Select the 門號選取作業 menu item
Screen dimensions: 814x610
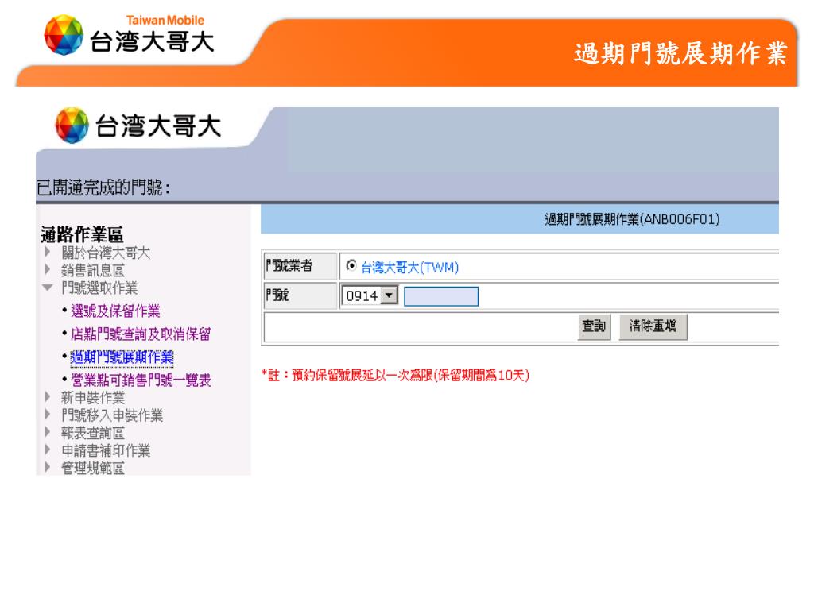pos(99,288)
